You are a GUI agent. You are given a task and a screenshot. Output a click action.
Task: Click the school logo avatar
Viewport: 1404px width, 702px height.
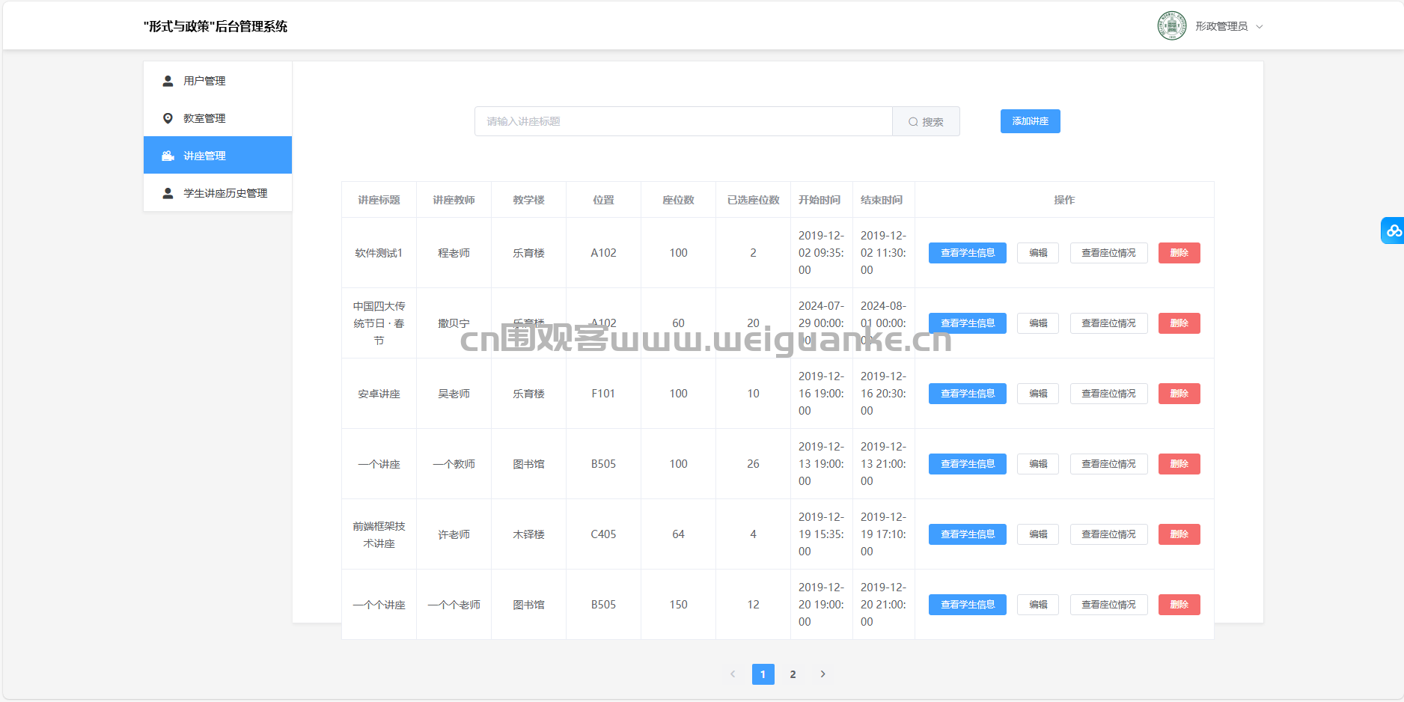[x=1171, y=25]
